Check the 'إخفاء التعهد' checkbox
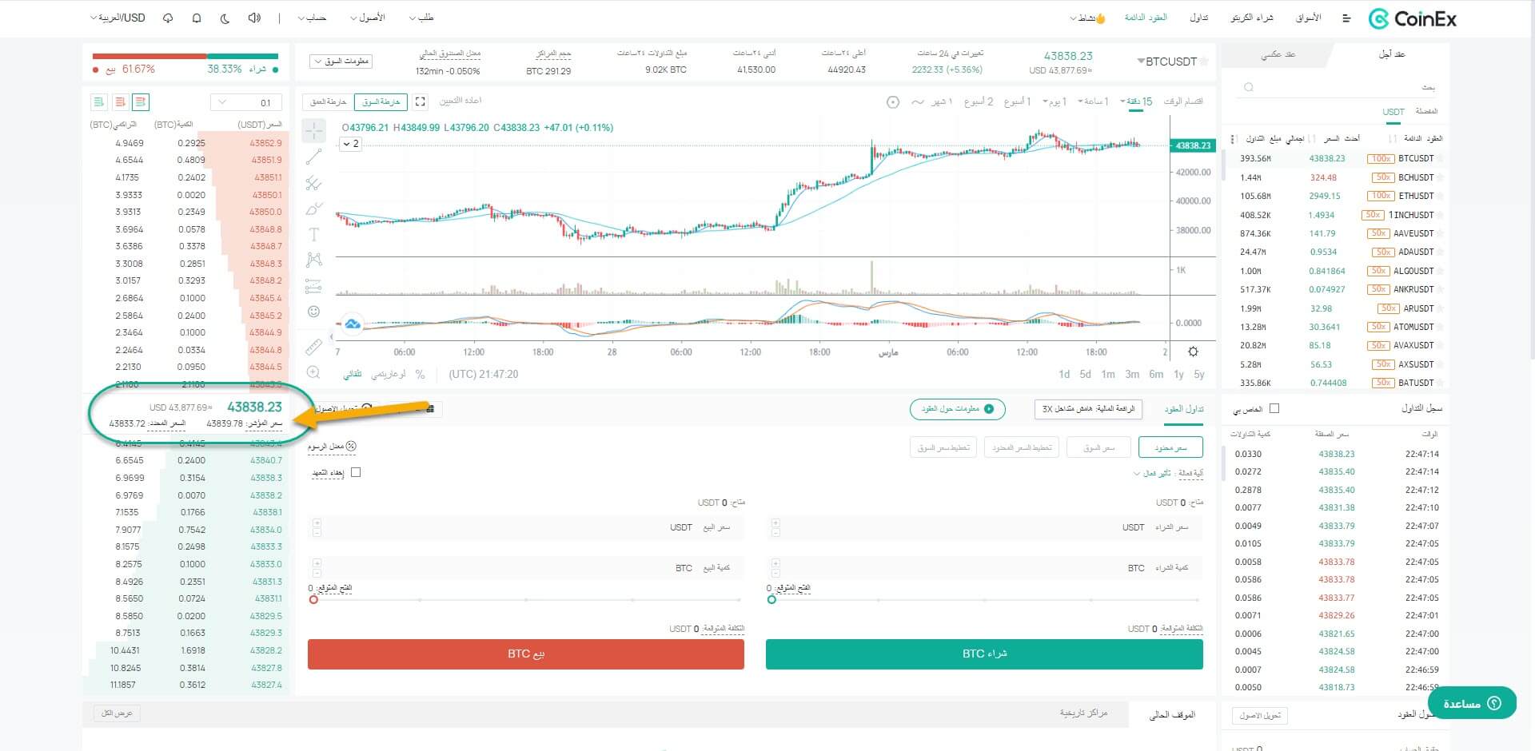This screenshot has height=751, width=1535. tap(356, 472)
